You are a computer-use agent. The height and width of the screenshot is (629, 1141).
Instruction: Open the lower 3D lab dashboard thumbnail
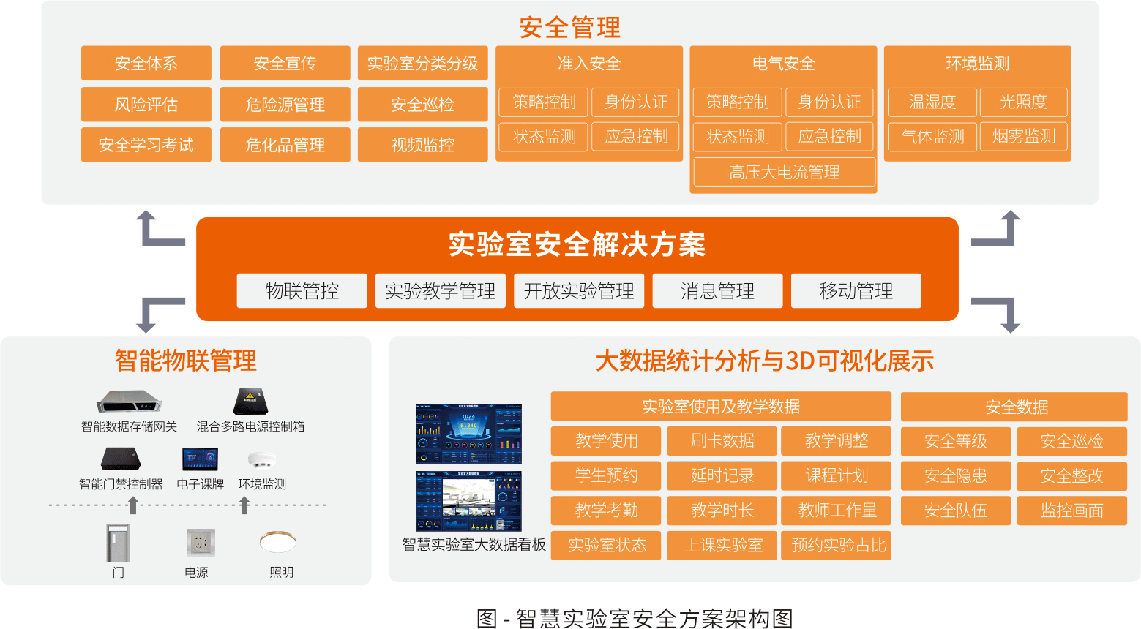click(x=468, y=501)
